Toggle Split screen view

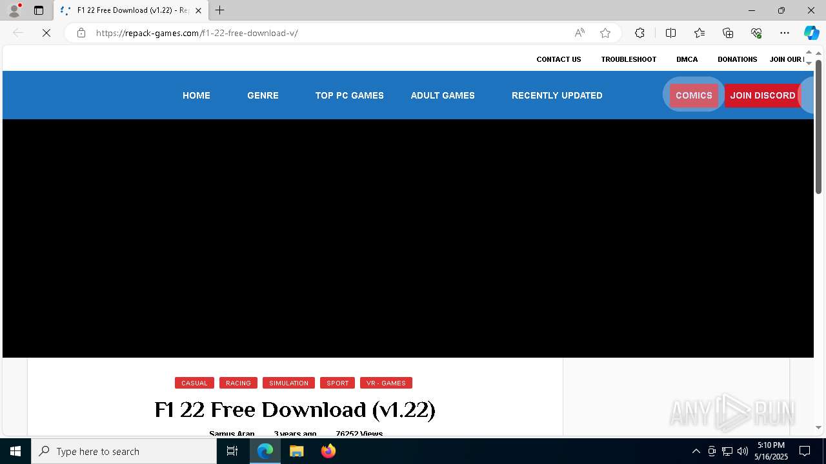(x=670, y=33)
